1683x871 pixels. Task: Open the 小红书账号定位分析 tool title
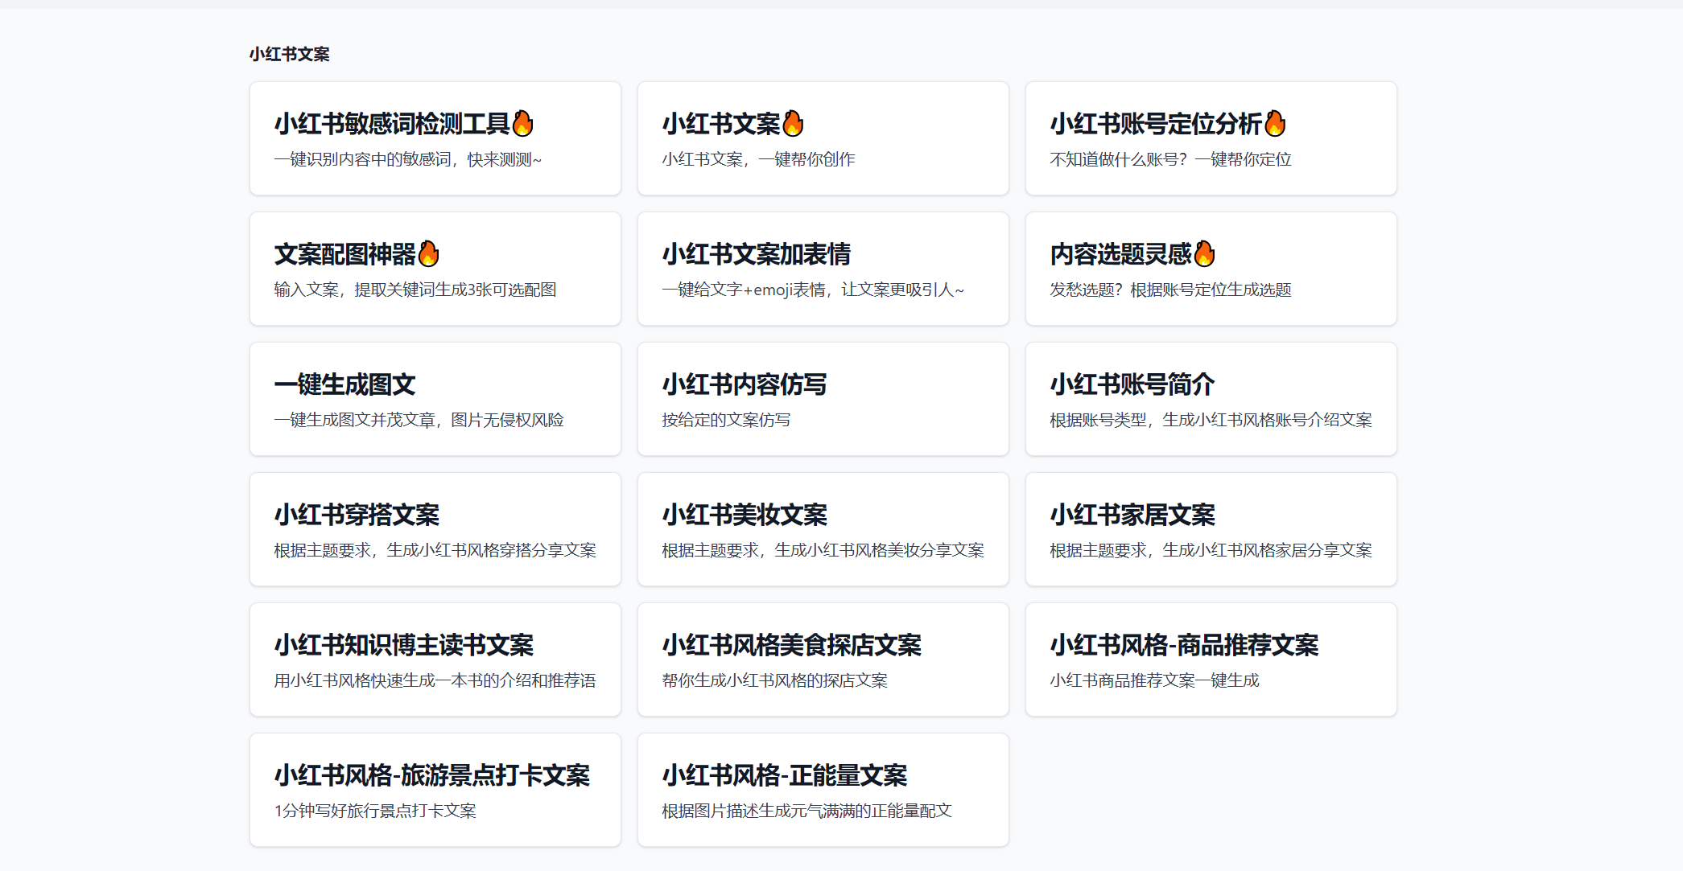1157,124
